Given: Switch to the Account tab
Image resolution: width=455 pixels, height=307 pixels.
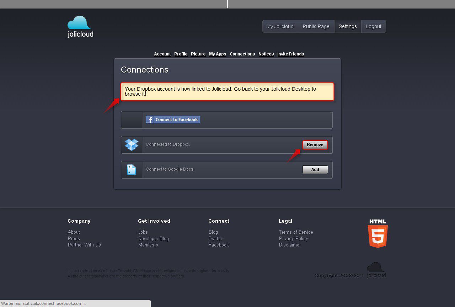Looking at the screenshot, I should (162, 54).
